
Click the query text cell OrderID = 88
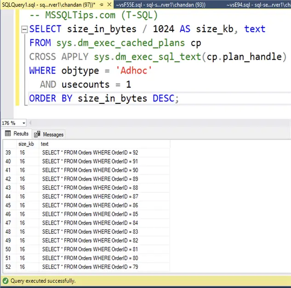tap(104, 188)
